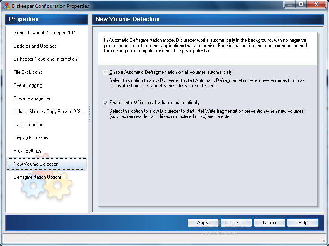Image resolution: width=329 pixels, height=246 pixels.
Task: Minimize the Diskeeper Configuration window
Action: click(x=290, y=5)
